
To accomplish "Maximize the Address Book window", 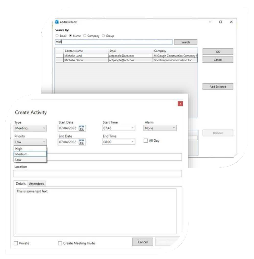I will 221,22.
